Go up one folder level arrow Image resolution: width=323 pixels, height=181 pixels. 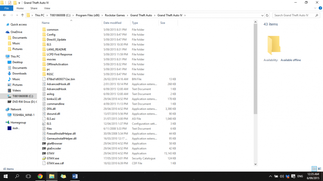click(x=22, y=15)
